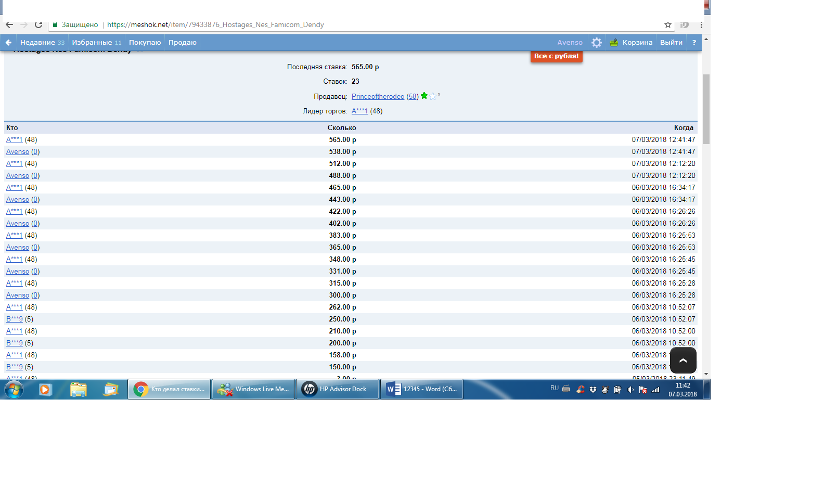Open A***1 bidder link in 465.00 row

(x=14, y=188)
